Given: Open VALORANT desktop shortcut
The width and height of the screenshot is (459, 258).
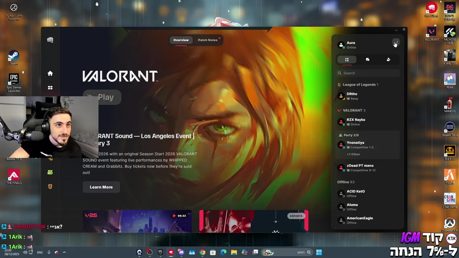Looking at the screenshot, I should pyautogui.click(x=432, y=34).
